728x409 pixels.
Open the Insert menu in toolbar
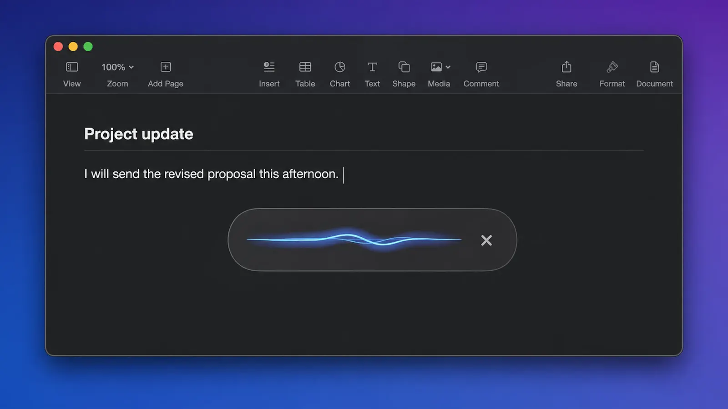269,74
